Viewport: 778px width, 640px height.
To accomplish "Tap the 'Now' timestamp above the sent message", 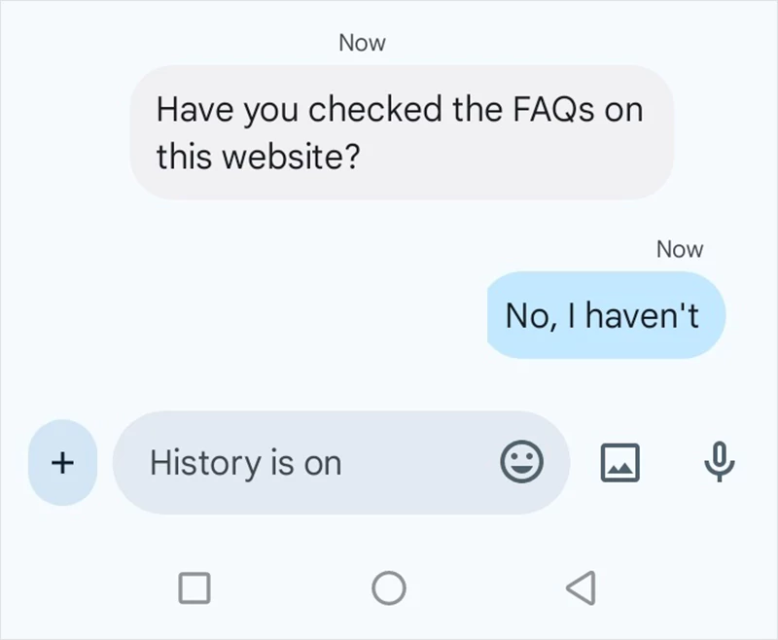I will 679,249.
